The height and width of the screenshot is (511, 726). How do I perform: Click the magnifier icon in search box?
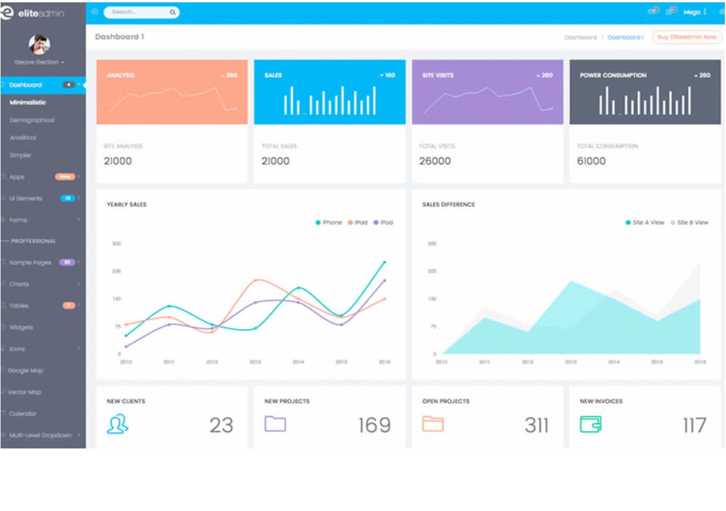click(x=173, y=12)
